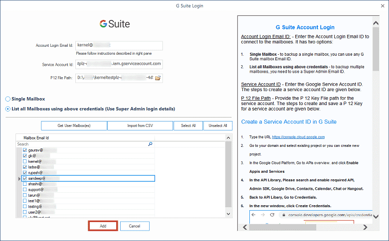
Task: Click the help pane scroll down arrow
Action: pos(376,217)
